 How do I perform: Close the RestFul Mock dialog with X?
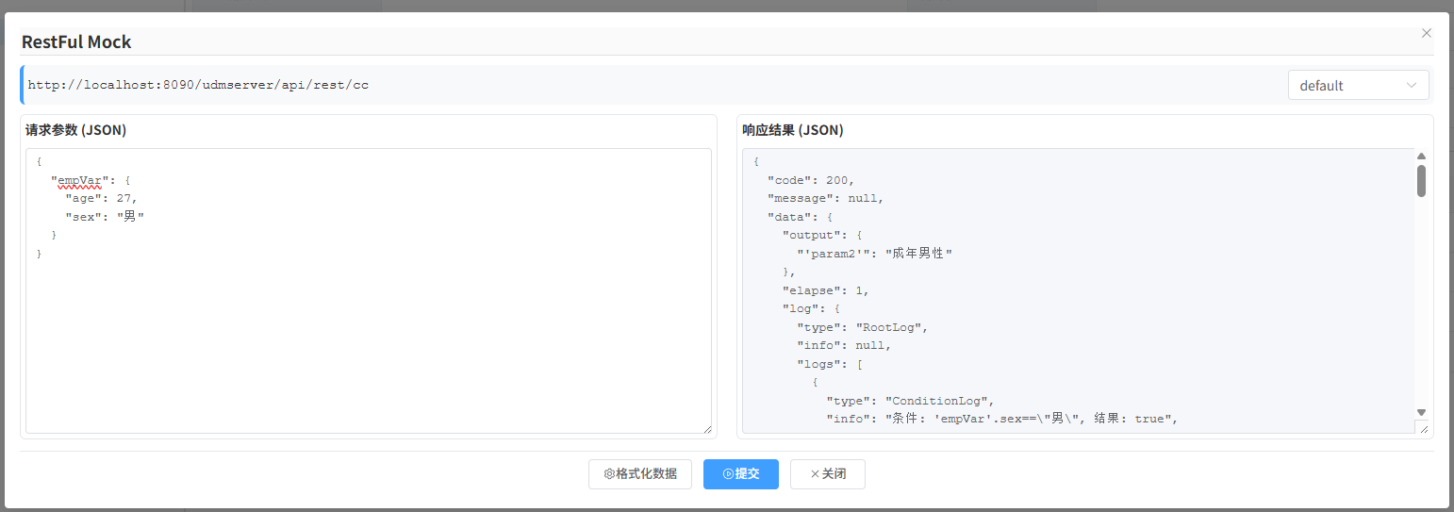(1426, 33)
